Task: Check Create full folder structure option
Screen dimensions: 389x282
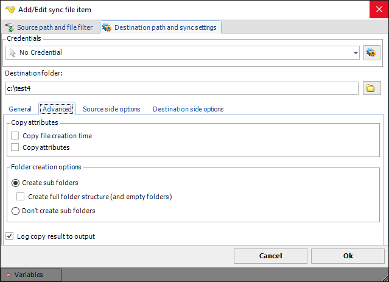Action: (20, 197)
